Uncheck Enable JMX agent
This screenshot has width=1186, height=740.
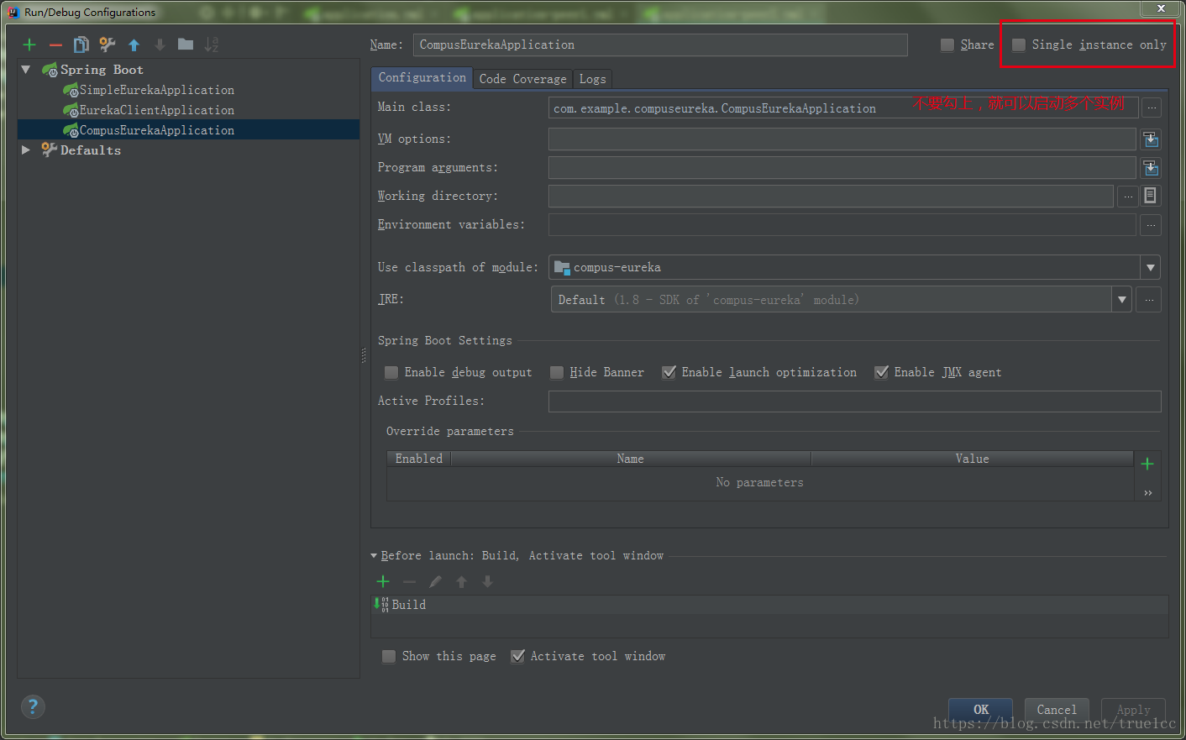[x=881, y=372]
